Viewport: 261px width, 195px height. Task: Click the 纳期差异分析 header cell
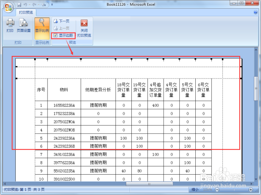point(98,90)
